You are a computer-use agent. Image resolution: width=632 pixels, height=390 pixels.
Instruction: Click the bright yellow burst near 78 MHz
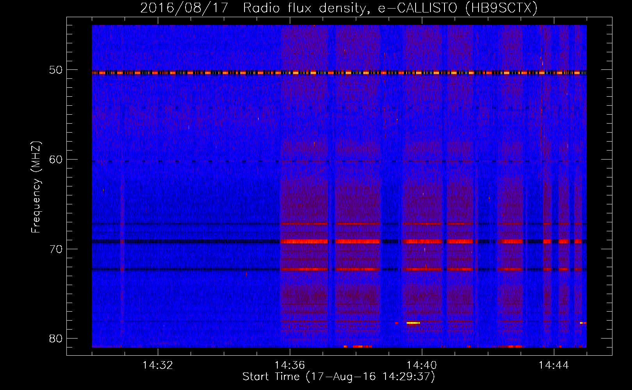[x=413, y=323]
